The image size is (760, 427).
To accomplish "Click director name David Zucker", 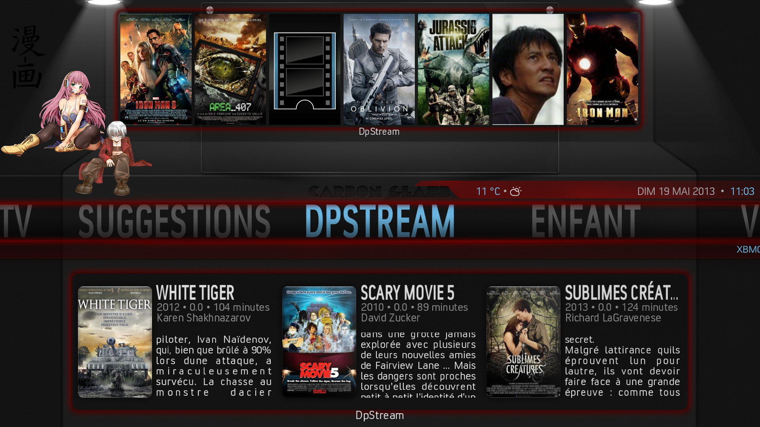I will [x=390, y=318].
